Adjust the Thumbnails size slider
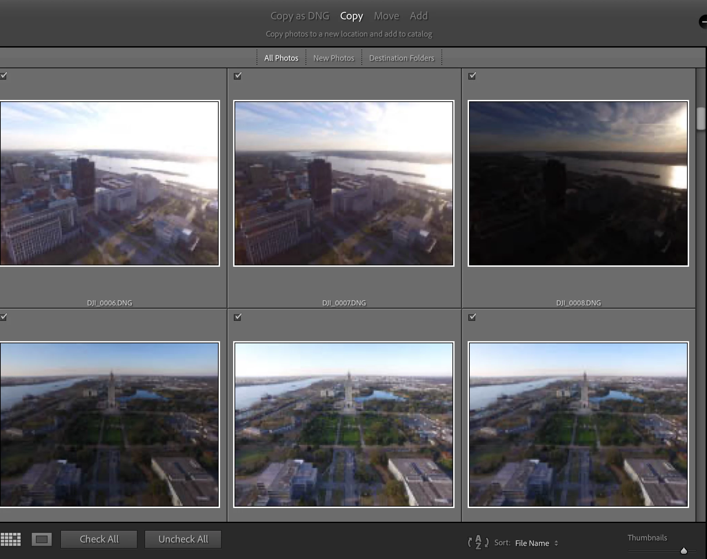The height and width of the screenshot is (559, 707). [684, 551]
